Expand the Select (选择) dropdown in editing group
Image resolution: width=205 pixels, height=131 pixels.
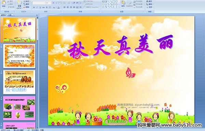click(x=150, y=7)
